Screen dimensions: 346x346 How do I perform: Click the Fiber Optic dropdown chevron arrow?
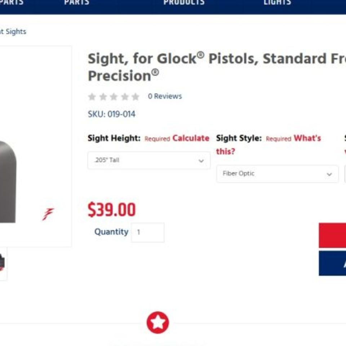pos(329,174)
